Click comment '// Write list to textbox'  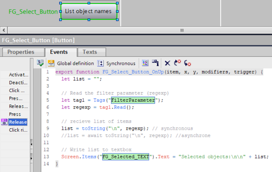[x=96, y=150]
